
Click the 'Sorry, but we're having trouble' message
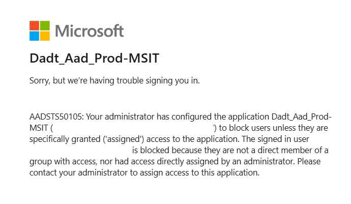click(x=114, y=81)
